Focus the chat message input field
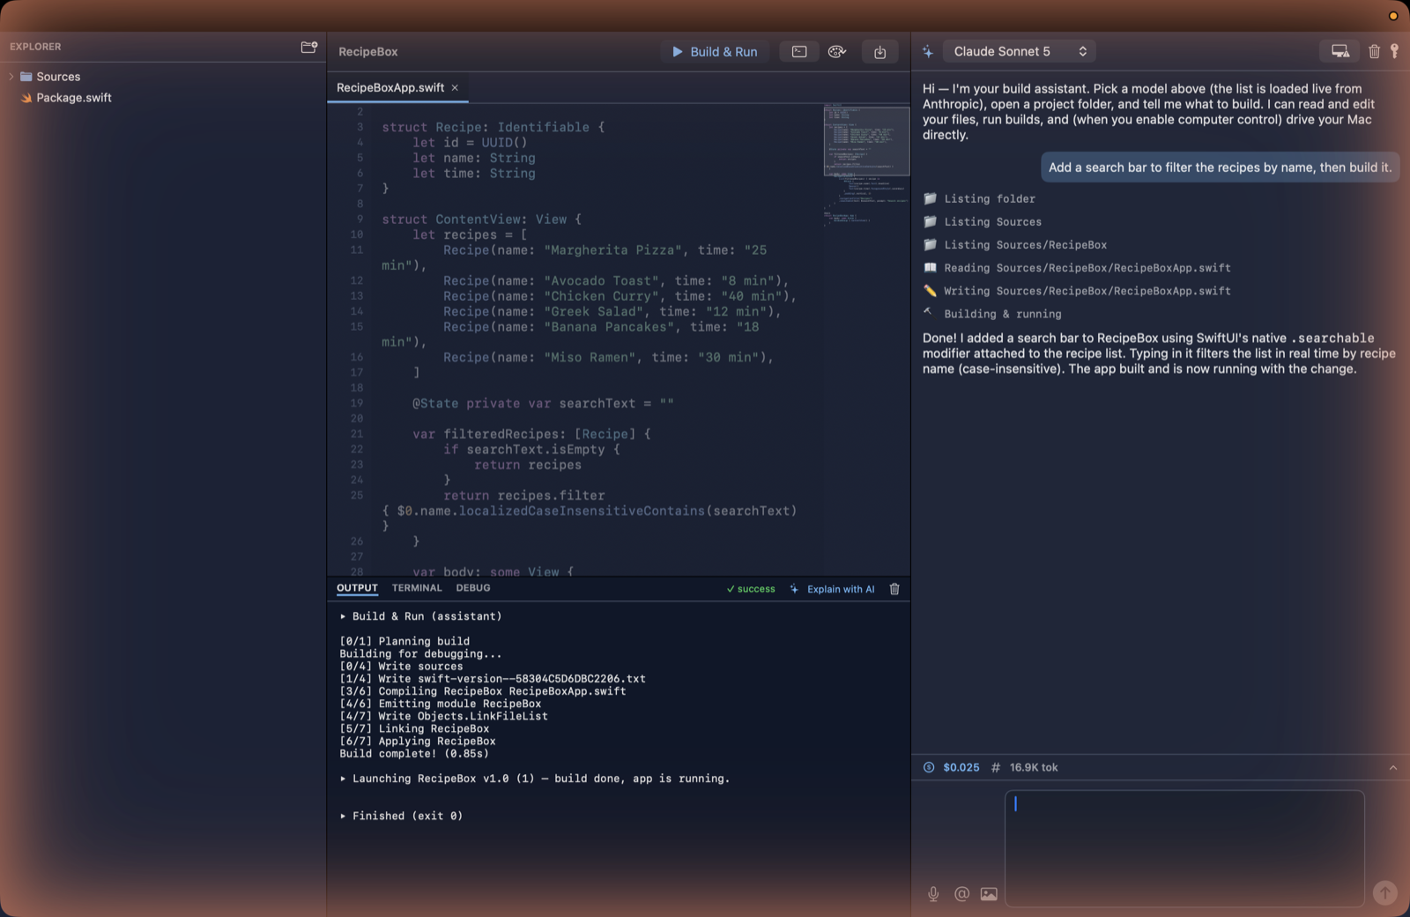Viewport: 1410px width, 917px height. click(1184, 848)
